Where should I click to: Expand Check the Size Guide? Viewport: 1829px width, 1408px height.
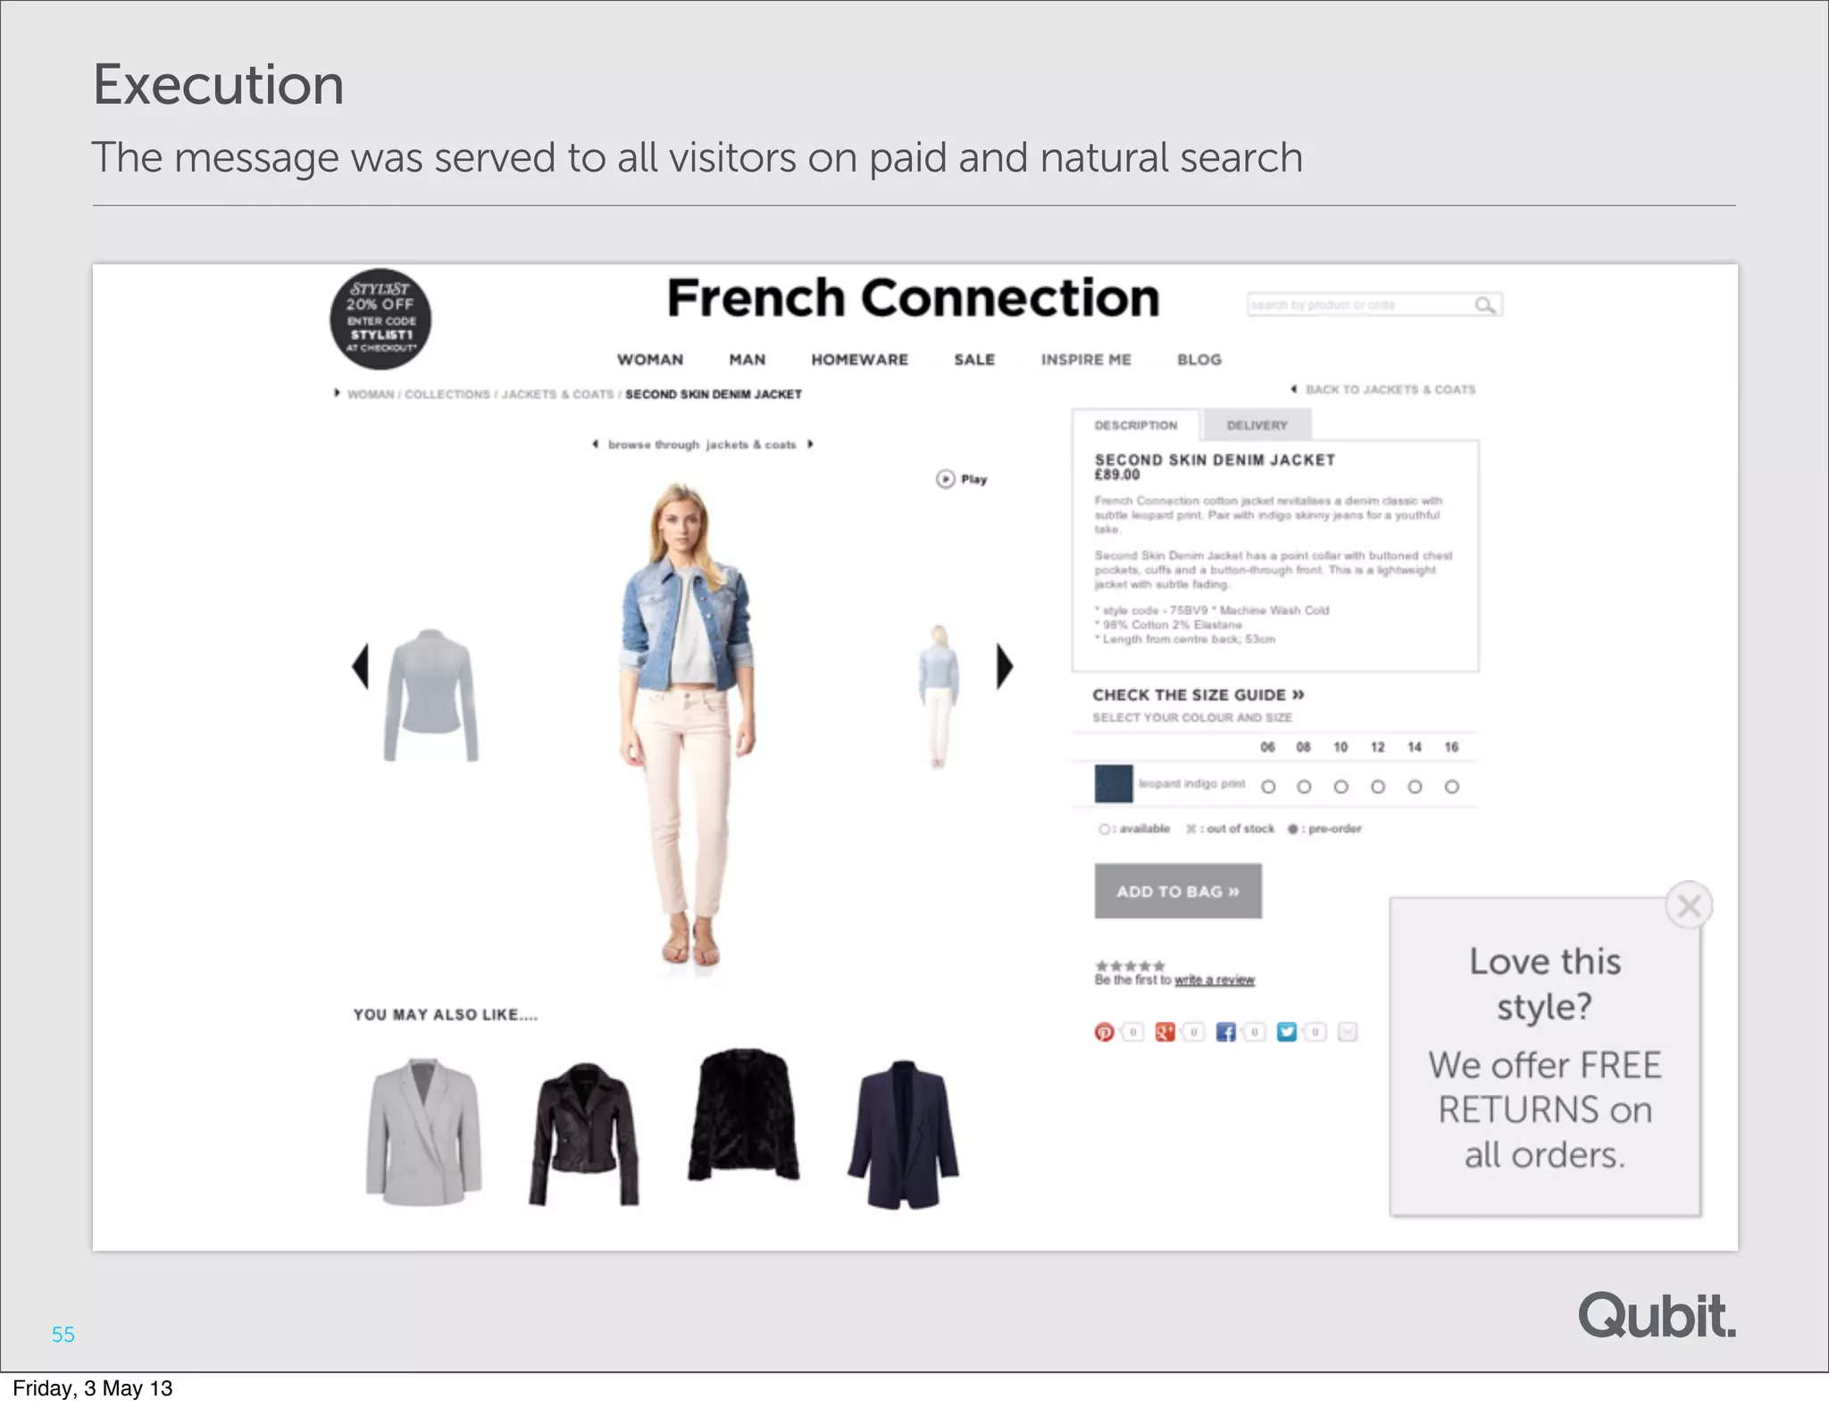1198,695
